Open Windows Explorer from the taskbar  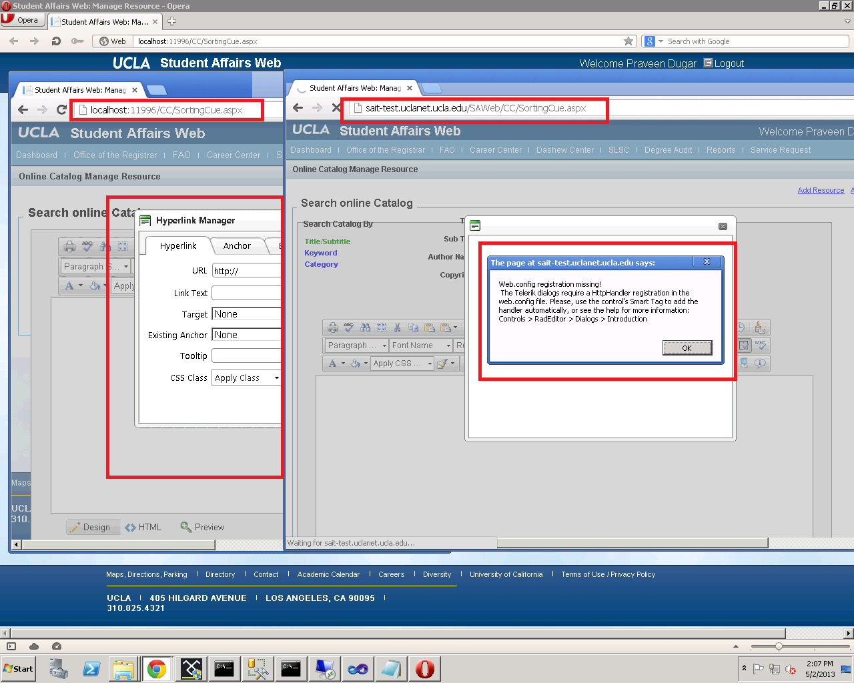point(124,669)
